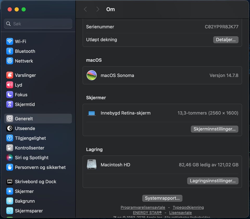Open Lagringsinnstillinger storage settings
This screenshot has width=250, height=219.
[x=213, y=181]
